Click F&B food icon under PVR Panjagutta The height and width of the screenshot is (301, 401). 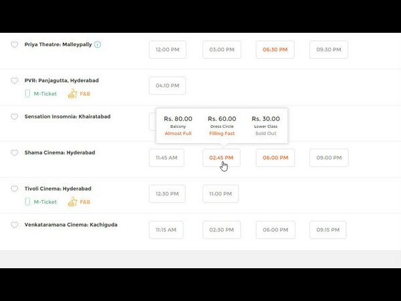pyautogui.click(x=73, y=94)
